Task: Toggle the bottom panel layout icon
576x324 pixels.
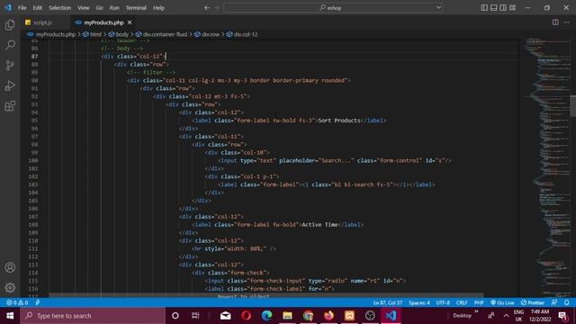Action: [x=494, y=8]
